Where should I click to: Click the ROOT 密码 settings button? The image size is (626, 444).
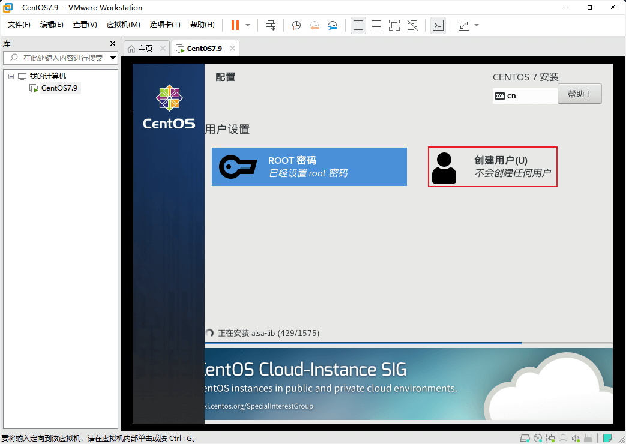click(x=310, y=167)
